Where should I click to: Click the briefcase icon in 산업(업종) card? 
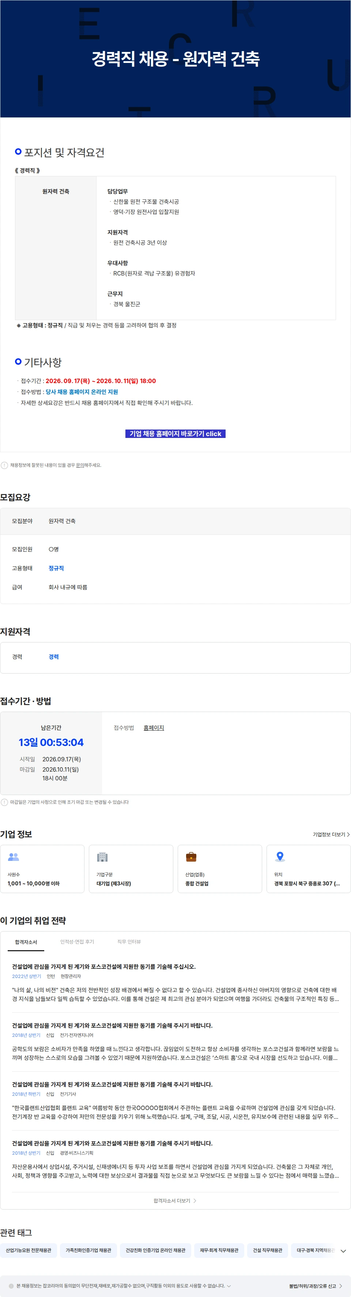click(191, 856)
